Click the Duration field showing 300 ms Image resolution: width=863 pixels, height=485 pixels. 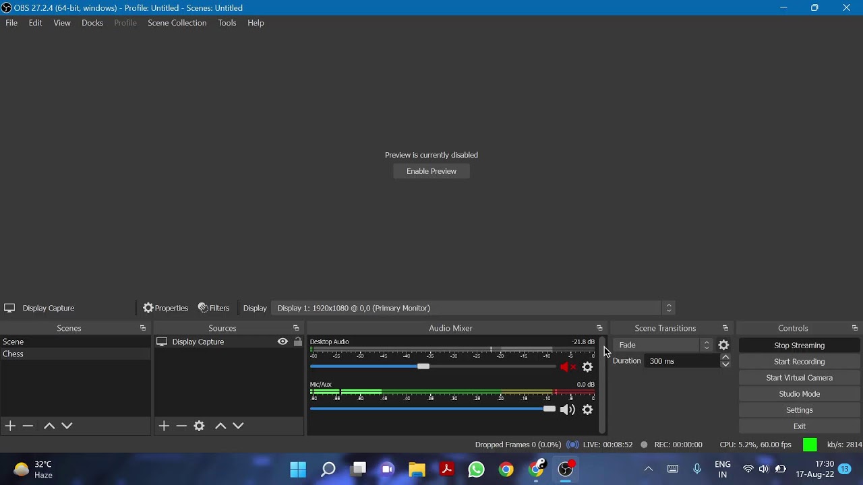coord(682,361)
